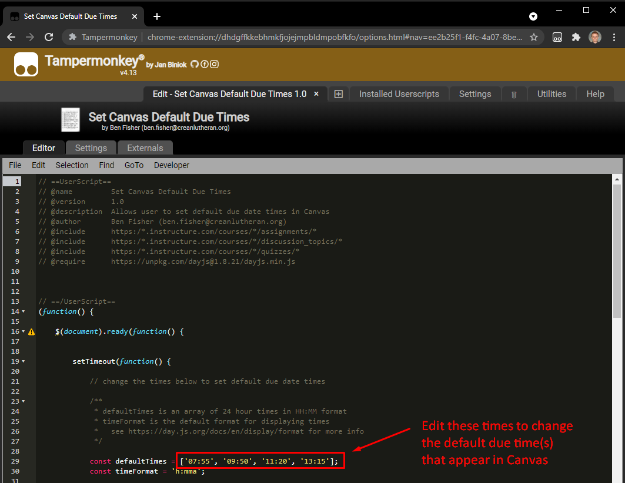Open the Instagram icon in Tampermonkey header
Viewport: 625px width, 483px height.
pyautogui.click(x=215, y=64)
